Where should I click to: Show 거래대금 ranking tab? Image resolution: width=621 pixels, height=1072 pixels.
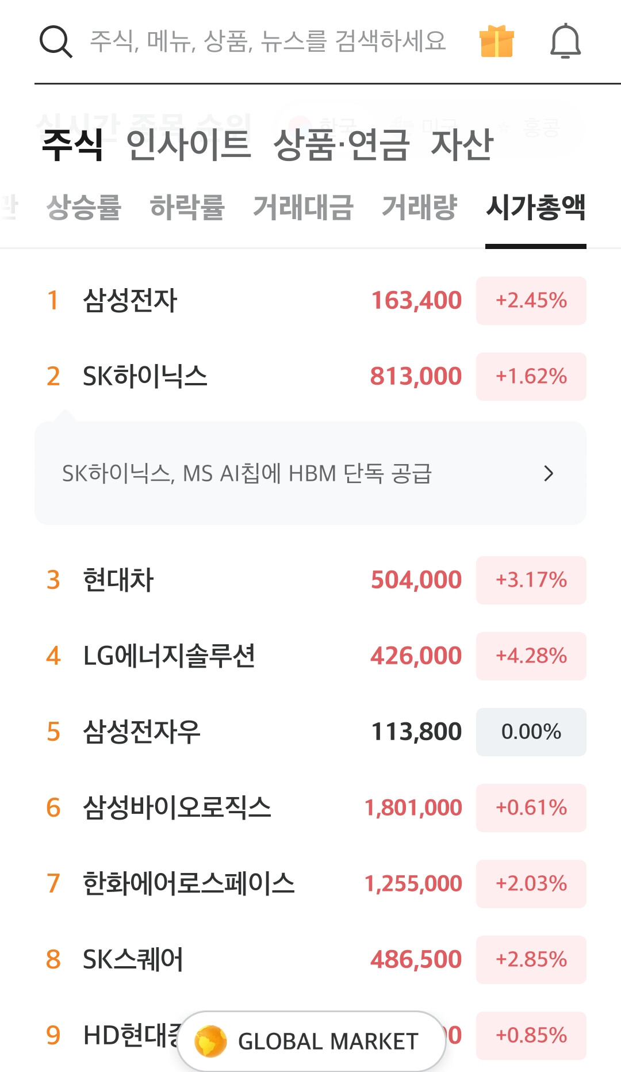pos(303,207)
